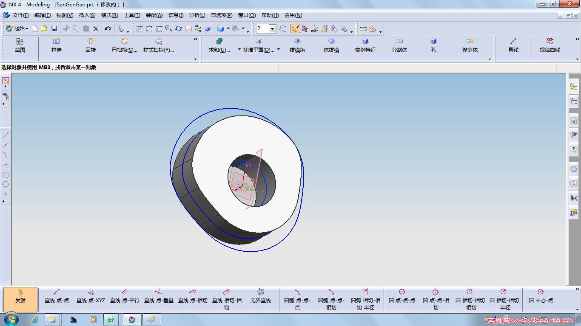The image size is (581, 326).
Task: Open the 首选项(P) menu
Action: pos(222,15)
